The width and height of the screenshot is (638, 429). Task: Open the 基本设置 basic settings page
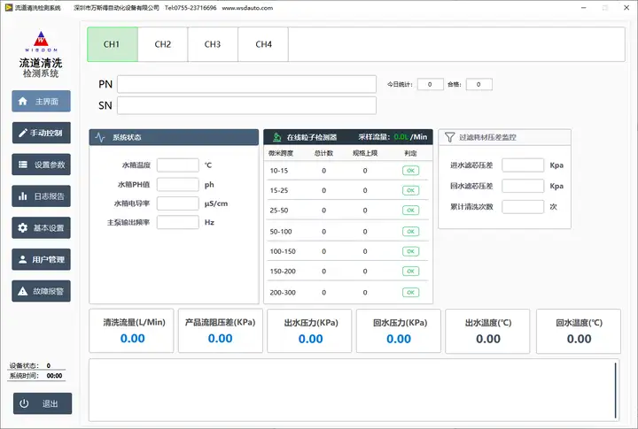click(x=41, y=228)
